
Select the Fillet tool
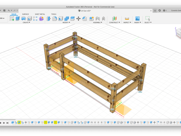pos(55,19)
